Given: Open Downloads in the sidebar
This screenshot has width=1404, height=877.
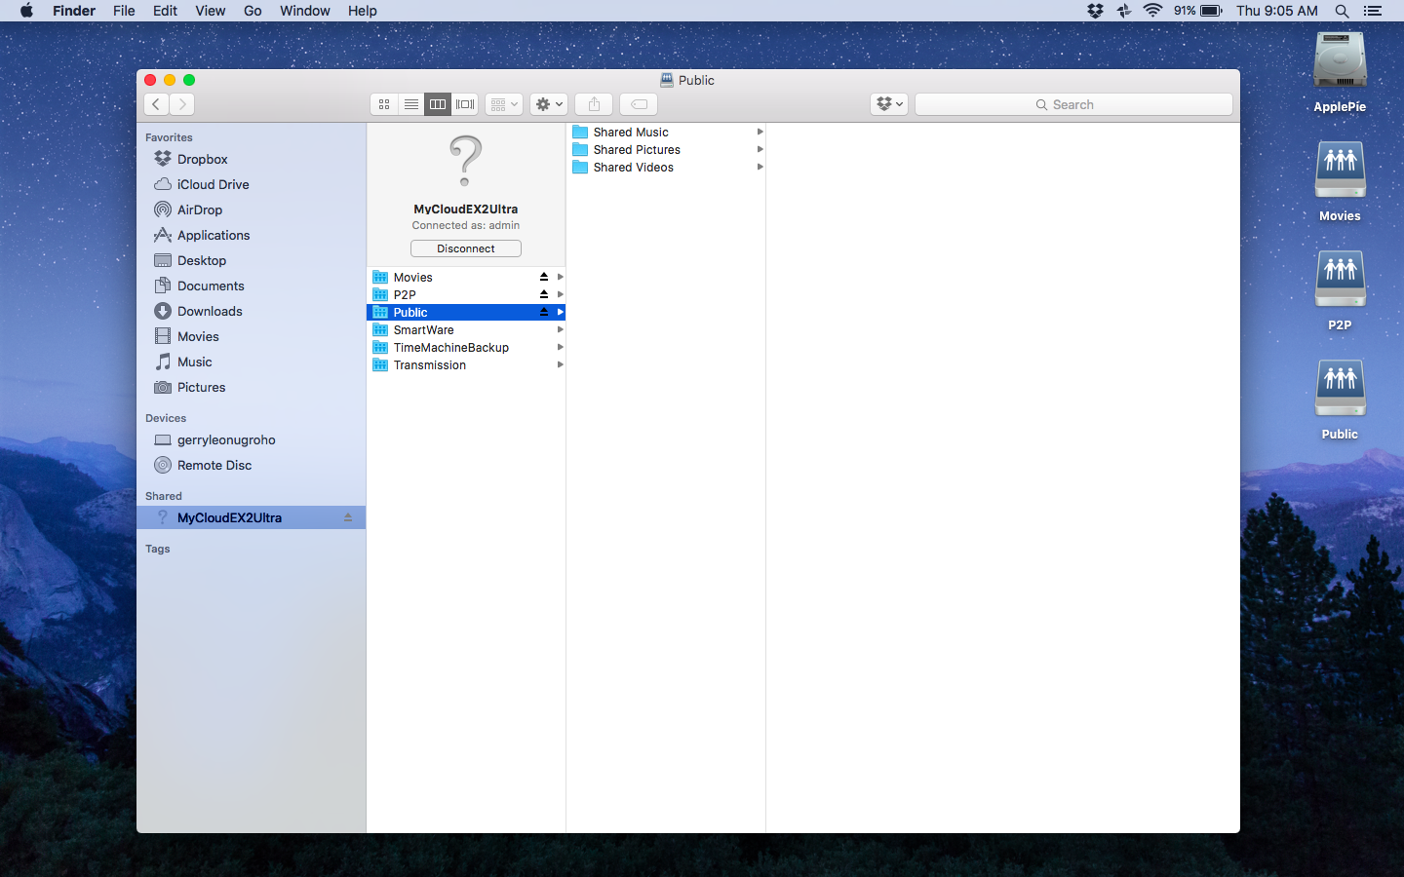Looking at the screenshot, I should click(x=251, y=311).
